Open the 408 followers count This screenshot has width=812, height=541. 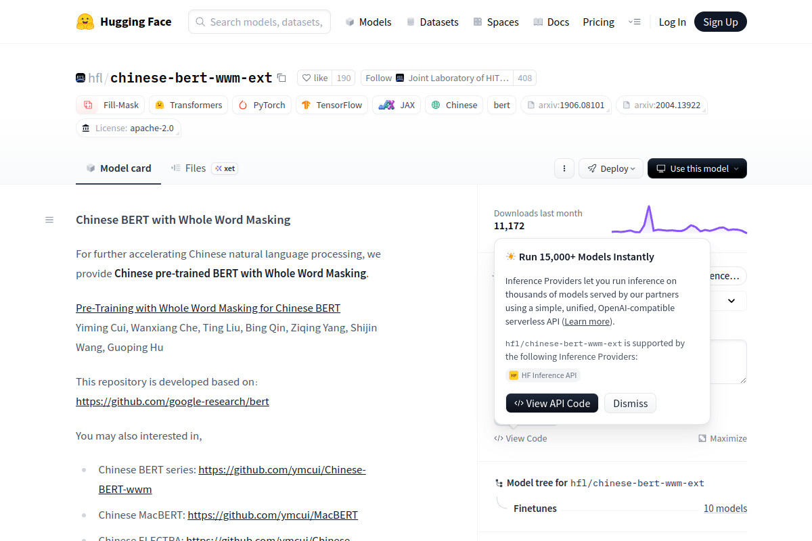tap(524, 78)
